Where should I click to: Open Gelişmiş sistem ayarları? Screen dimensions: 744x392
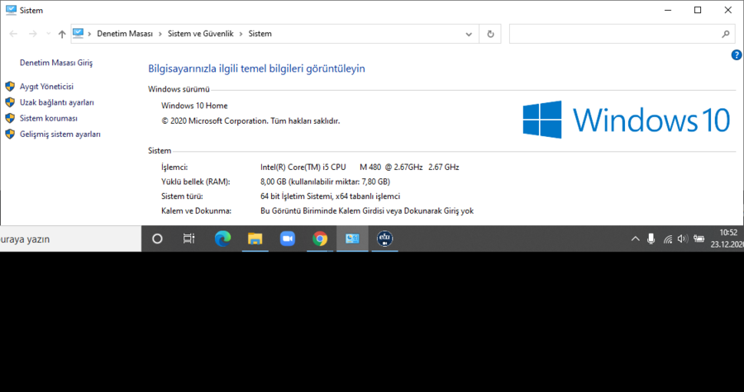[60, 134]
